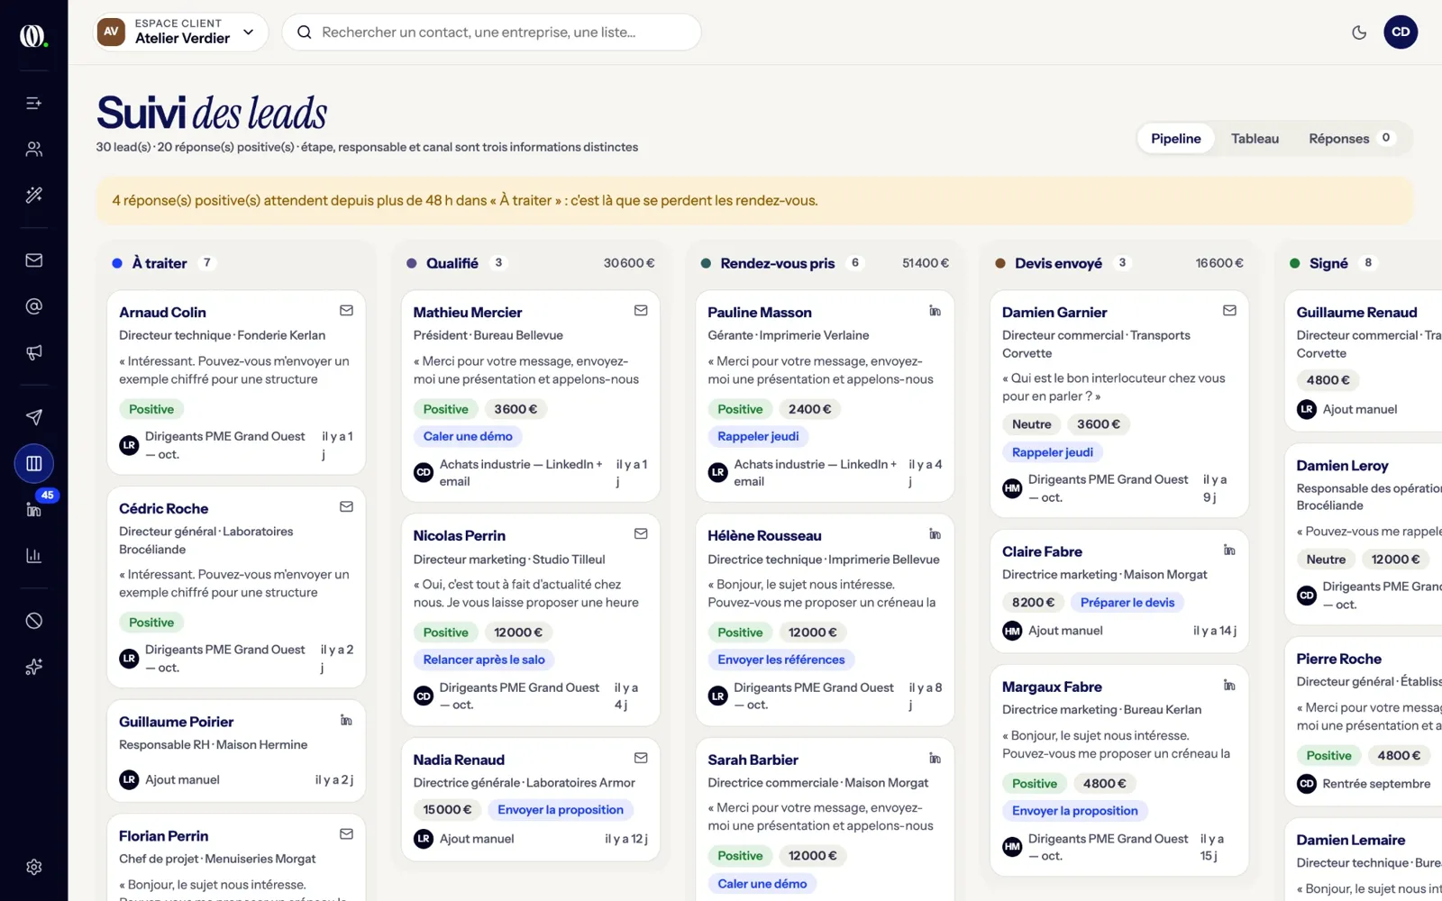The image size is (1442, 901).
Task: Open the contacts people icon in sidebar
Action: pos(33,149)
